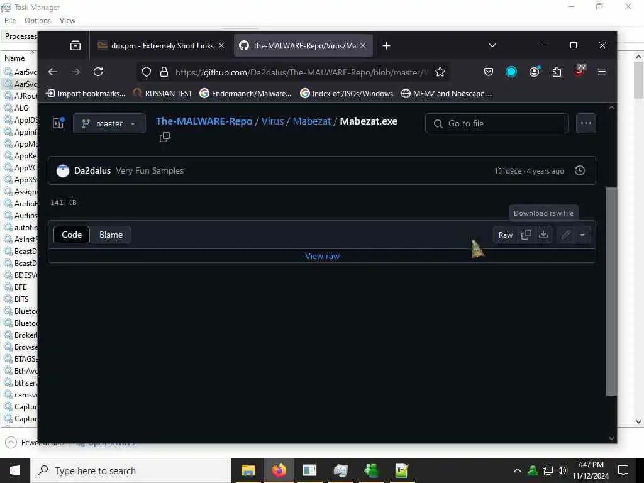Click the GitHub page vertical scrollbar
This screenshot has width=644, height=483.
pos(611,291)
